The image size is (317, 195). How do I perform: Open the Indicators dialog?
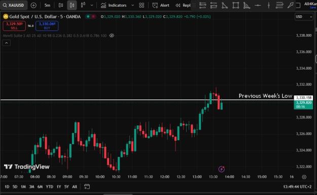[114, 5]
